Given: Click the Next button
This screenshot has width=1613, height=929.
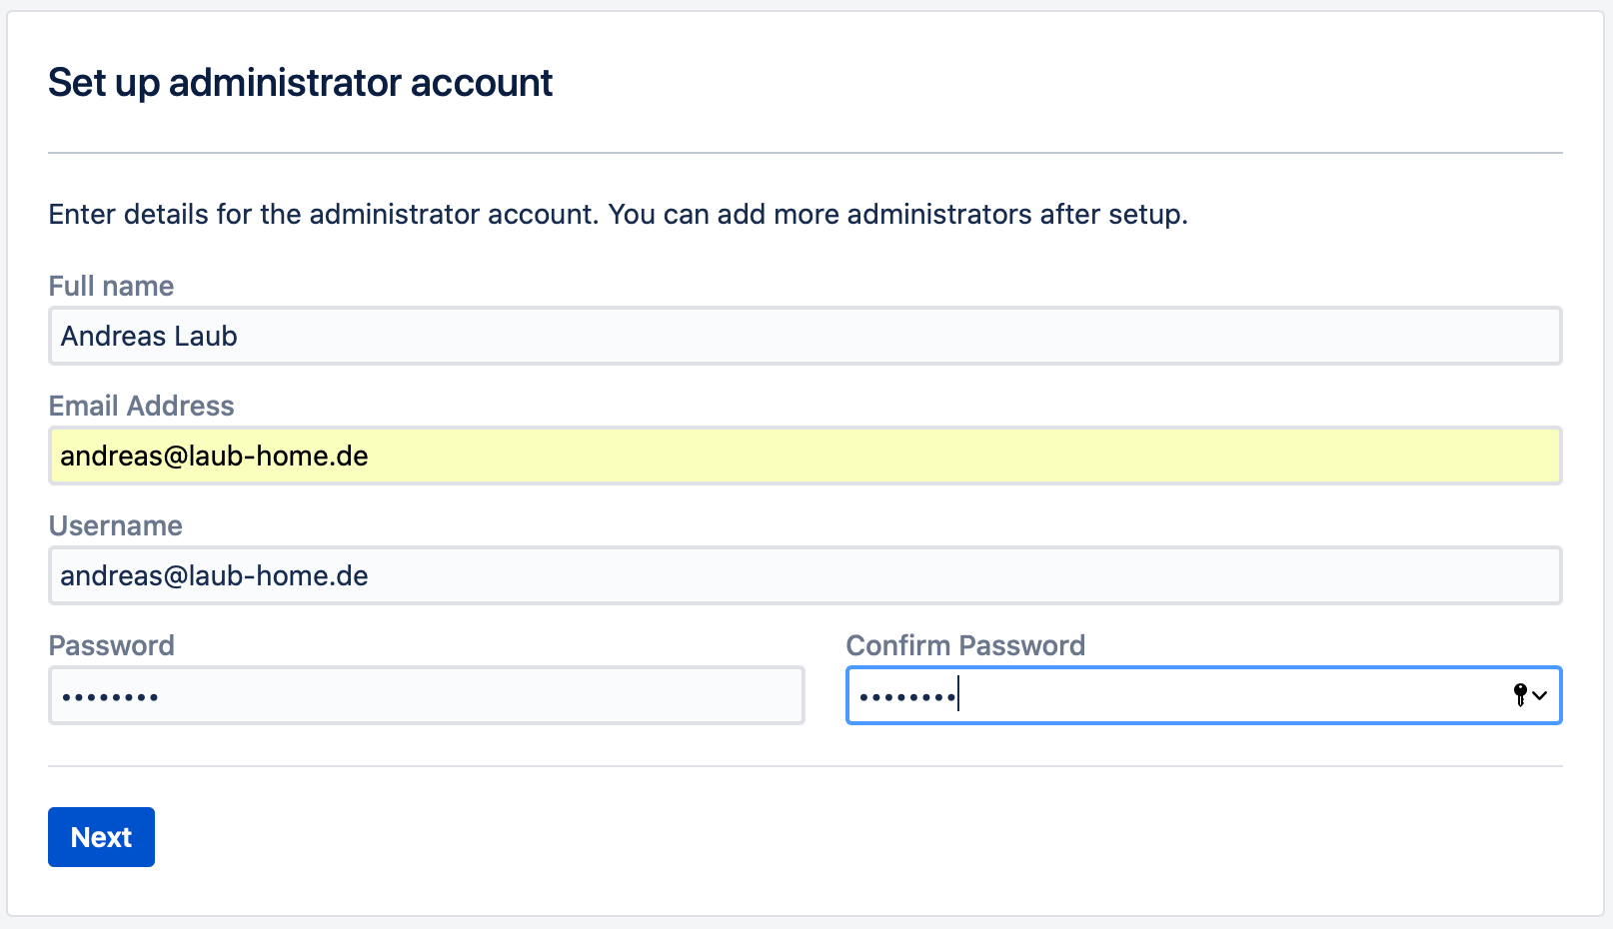Looking at the screenshot, I should click(x=101, y=837).
